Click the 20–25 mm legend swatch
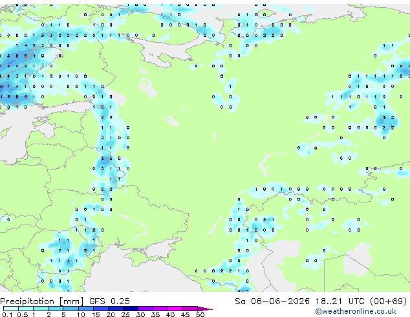Screen dimensions: 410x317 coord(116,309)
